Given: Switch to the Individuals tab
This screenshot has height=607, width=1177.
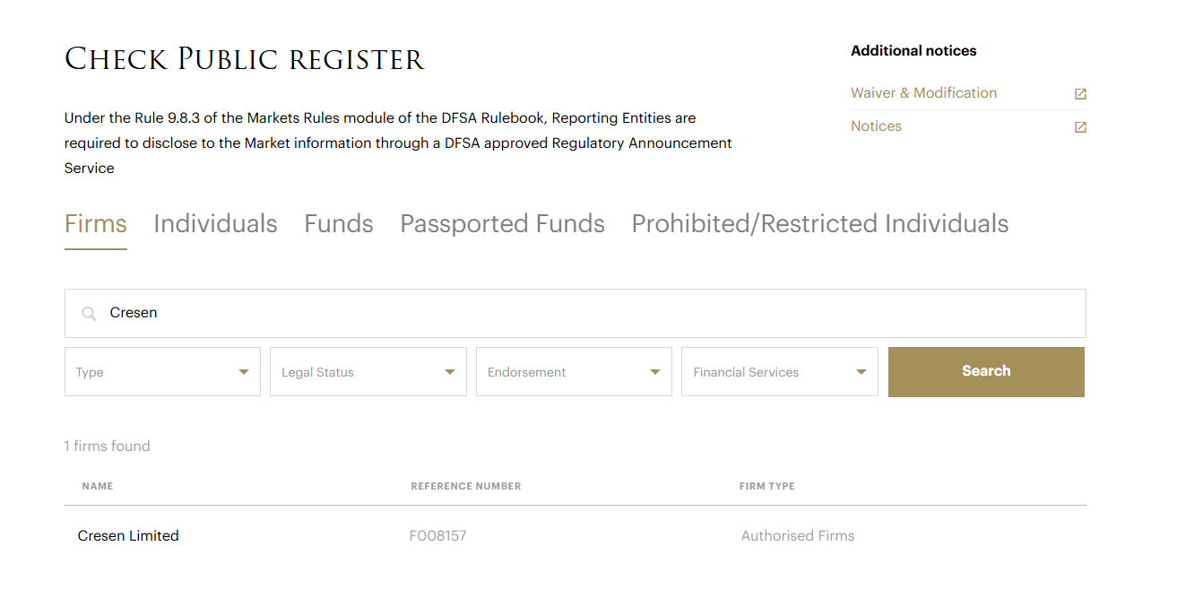Looking at the screenshot, I should click(x=215, y=224).
